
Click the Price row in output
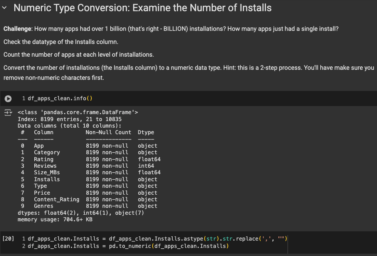tap(89, 193)
